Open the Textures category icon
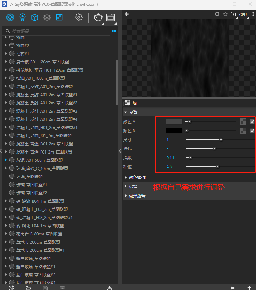Screen dimensions: 256x290 tap(59, 17)
